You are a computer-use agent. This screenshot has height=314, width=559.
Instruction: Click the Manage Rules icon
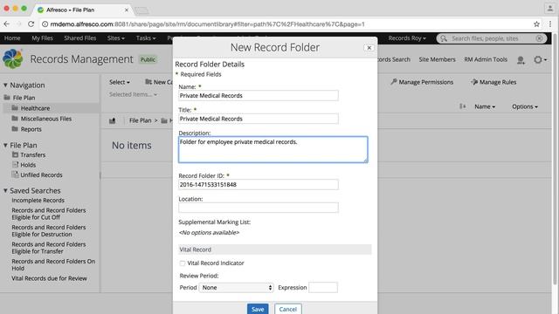[x=474, y=82]
